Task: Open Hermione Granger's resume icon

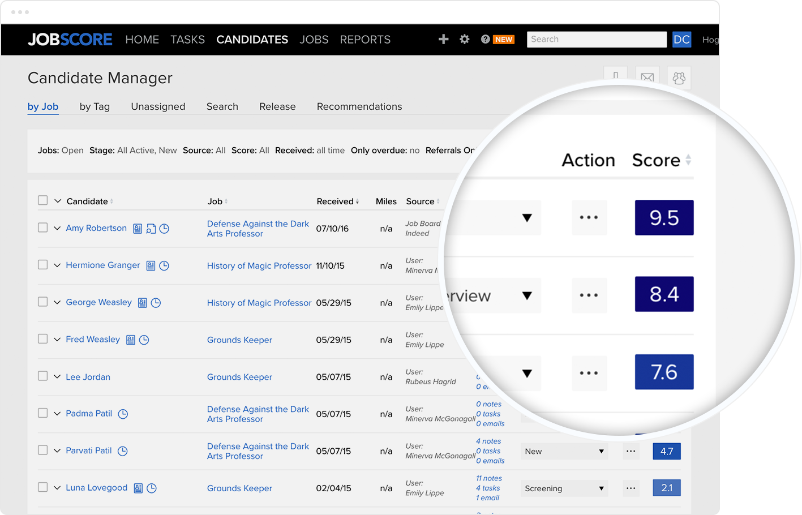Action: (151, 265)
